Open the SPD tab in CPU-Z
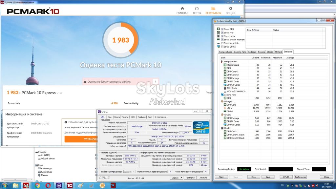Image resolution: width=336 pixels, height=189 pixels. (133, 117)
